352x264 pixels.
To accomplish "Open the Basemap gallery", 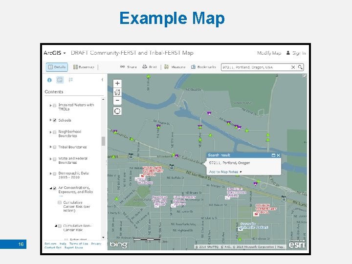I will 84,67.
